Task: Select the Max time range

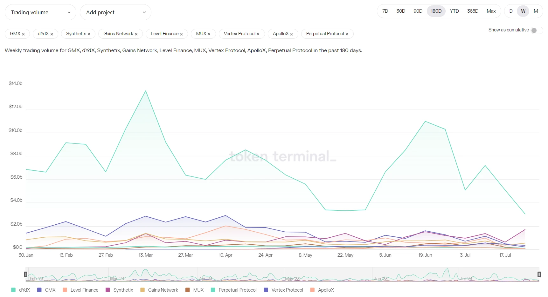Action: point(491,11)
